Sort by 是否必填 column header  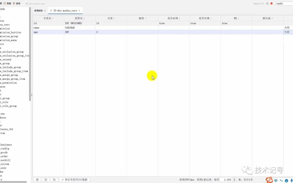point(174,18)
